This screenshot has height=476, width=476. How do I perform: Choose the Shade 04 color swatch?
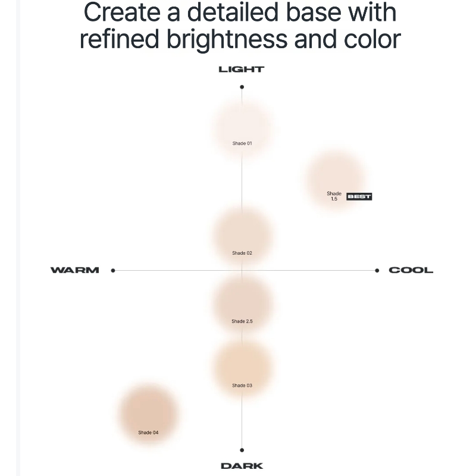coord(148,412)
